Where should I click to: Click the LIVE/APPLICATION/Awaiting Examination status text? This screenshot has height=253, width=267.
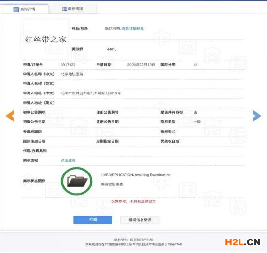(136, 175)
